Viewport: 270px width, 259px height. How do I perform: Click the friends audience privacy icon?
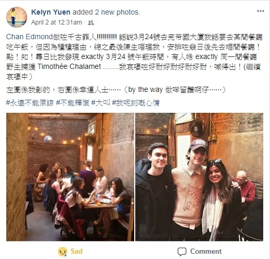coord(91,22)
